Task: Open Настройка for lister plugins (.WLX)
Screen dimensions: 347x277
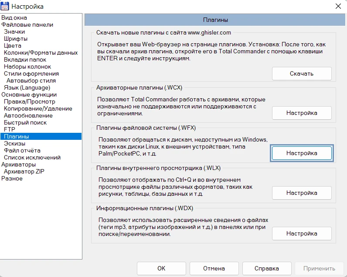Action: pos(302,193)
